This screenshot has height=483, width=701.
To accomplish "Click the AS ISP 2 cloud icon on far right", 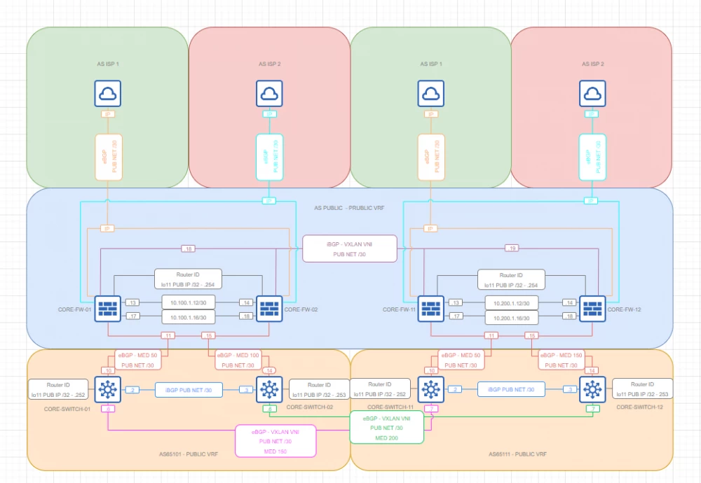I will click(592, 93).
